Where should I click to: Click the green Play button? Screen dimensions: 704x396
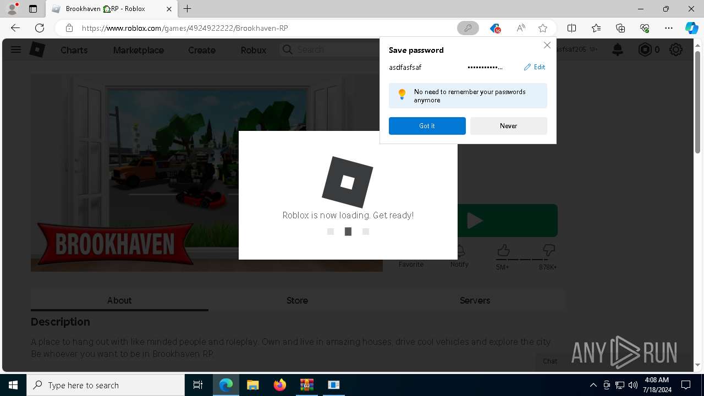(x=507, y=221)
